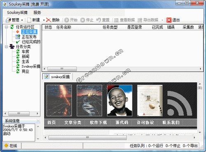Select the 正在采集 tree item
The width and height of the screenshot is (206, 152).
[29, 32]
